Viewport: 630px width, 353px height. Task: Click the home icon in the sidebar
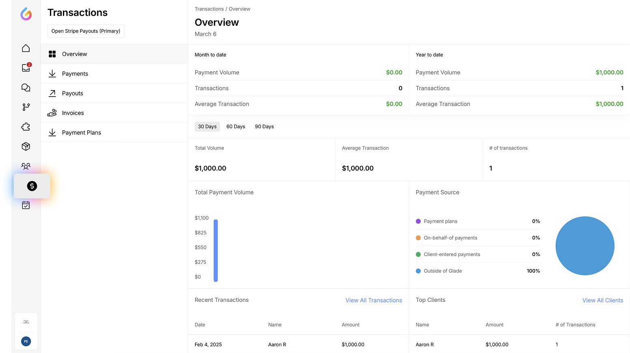(26, 48)
